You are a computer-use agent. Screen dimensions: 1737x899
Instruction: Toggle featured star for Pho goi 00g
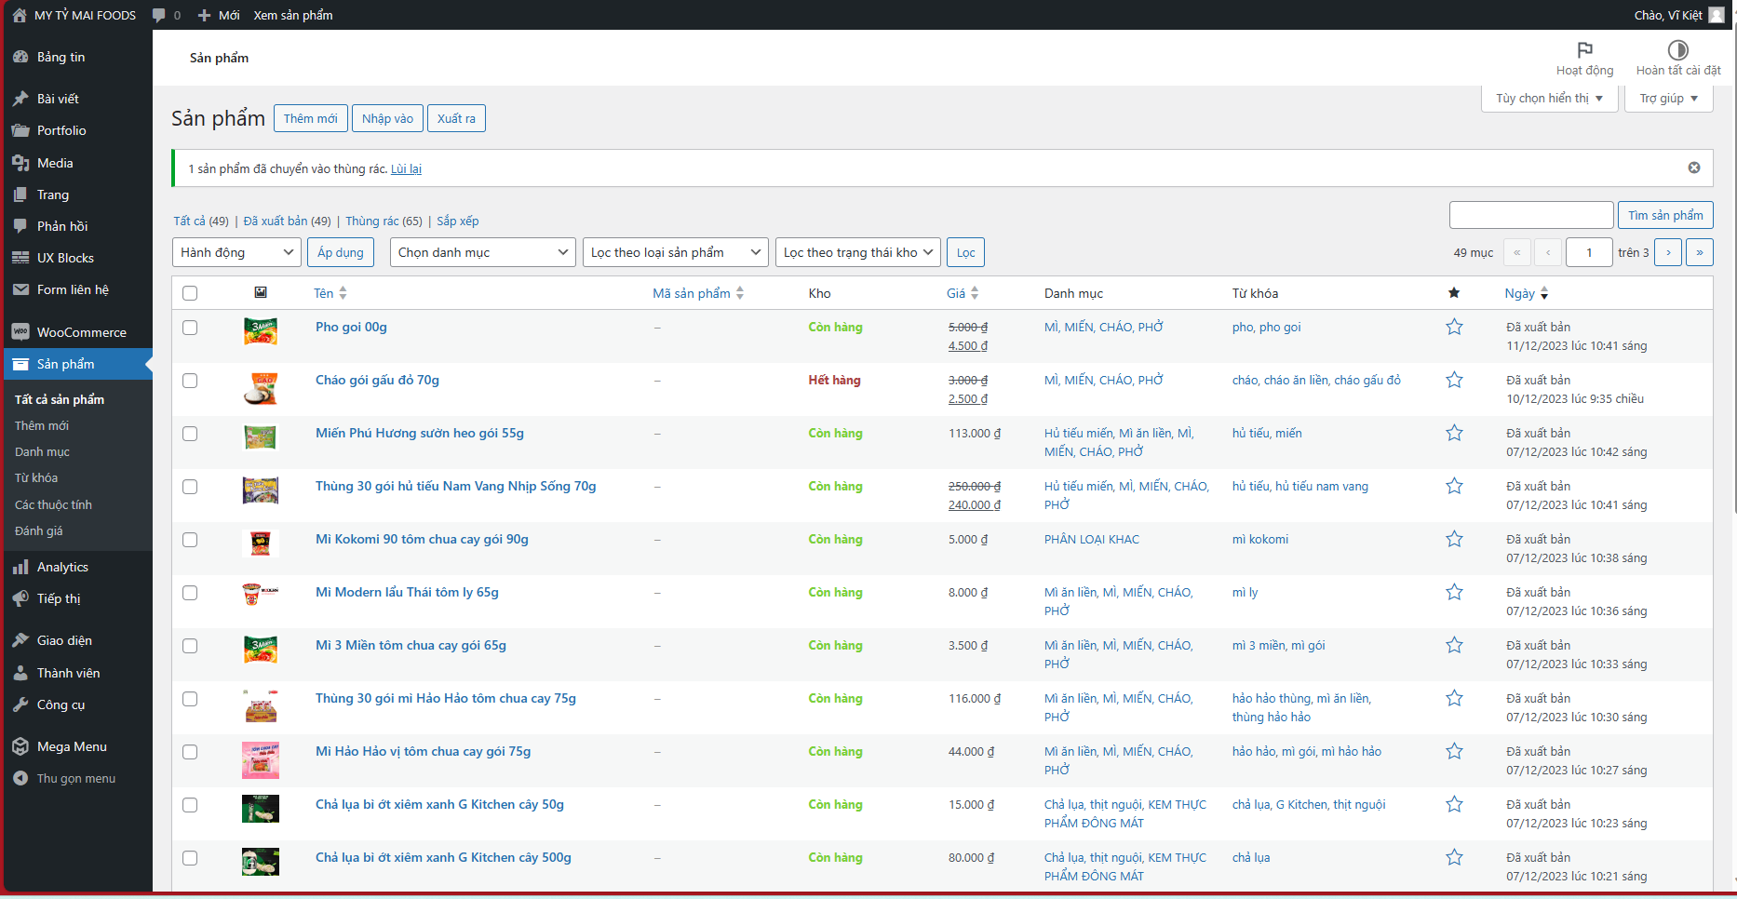click(1454, 327)
